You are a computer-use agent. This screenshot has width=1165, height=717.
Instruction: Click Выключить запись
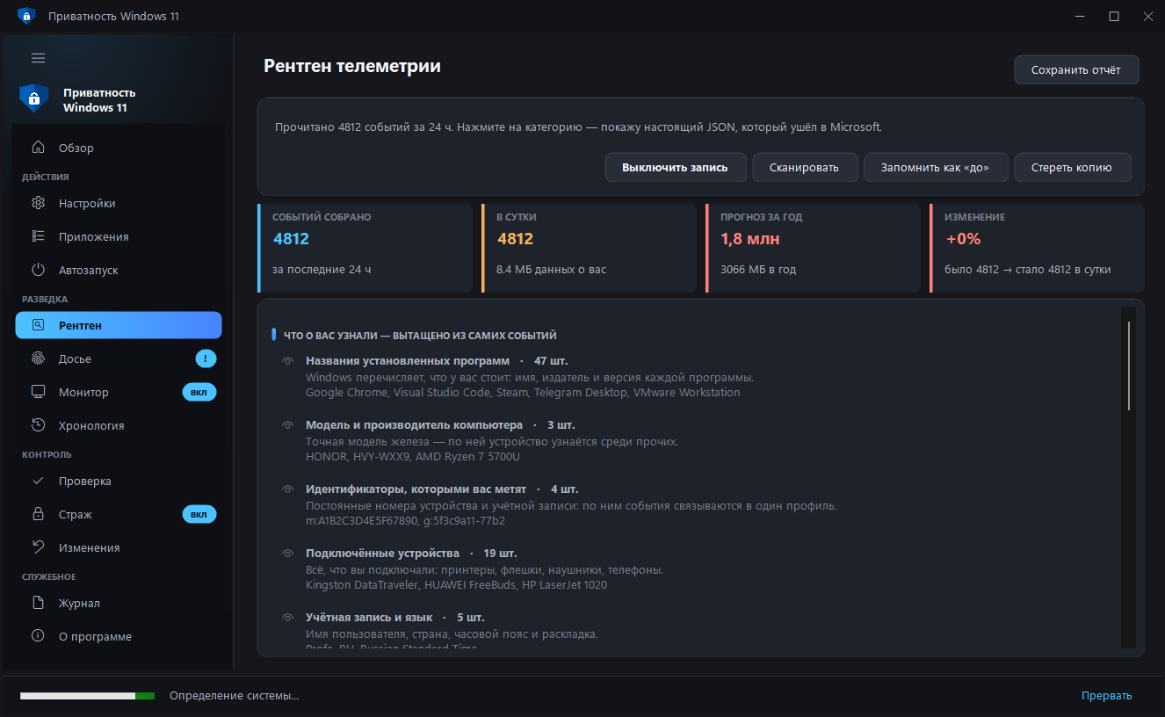[676, 167]
